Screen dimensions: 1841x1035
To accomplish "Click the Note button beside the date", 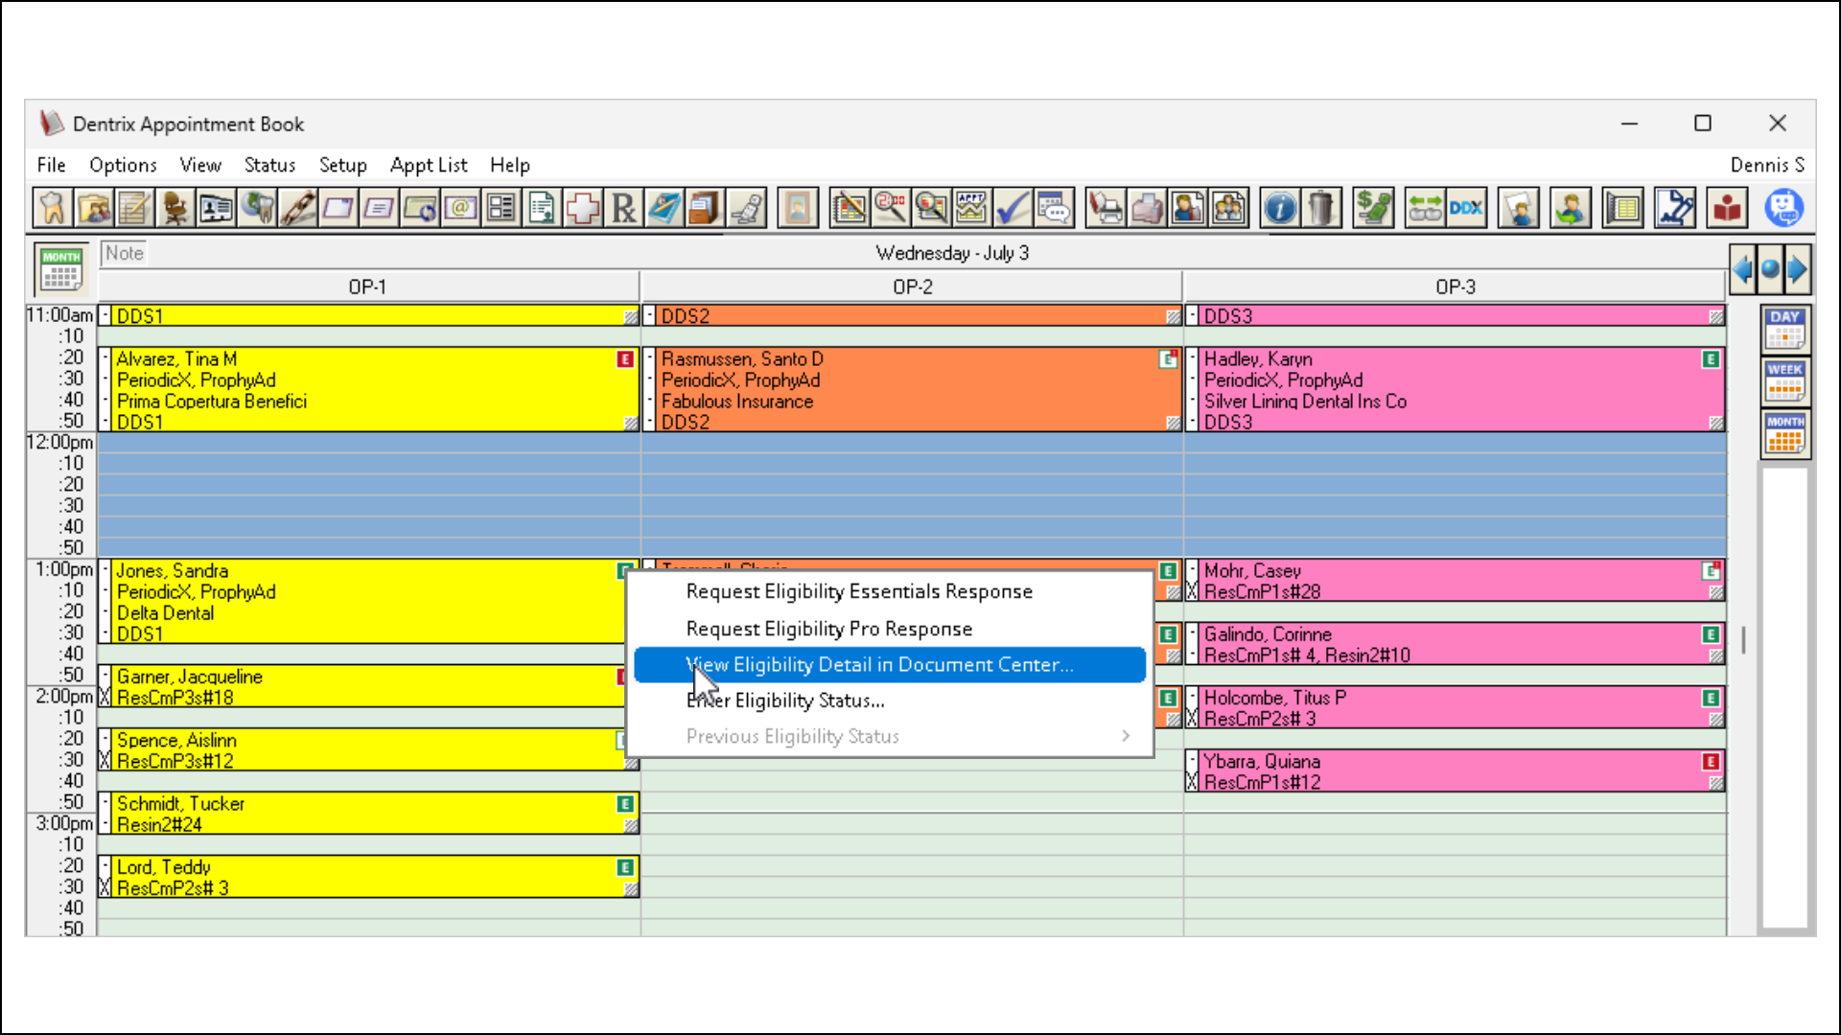I will coord(125,253).
